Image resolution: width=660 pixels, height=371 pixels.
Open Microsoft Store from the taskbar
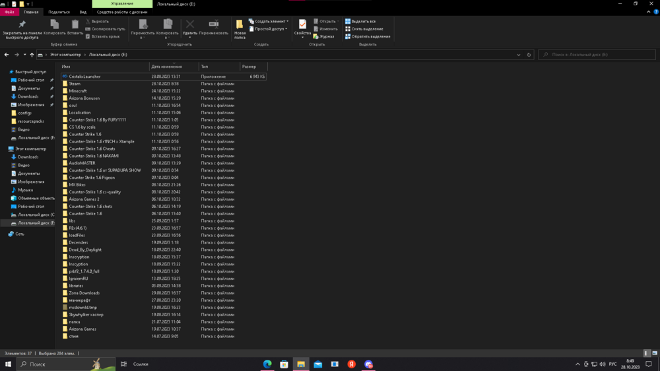pos(284,364)
